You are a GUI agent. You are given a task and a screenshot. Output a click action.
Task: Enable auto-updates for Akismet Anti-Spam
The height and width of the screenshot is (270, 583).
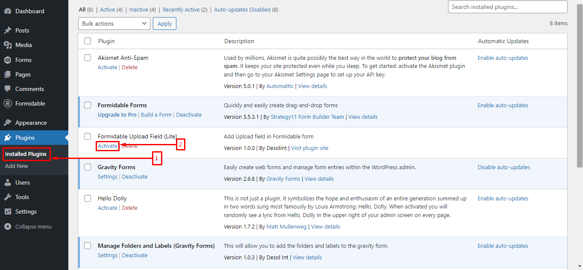coord(503,58)
